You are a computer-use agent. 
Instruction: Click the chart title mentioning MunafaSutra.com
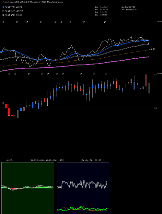pyautogui.click(x=33, y=2)
